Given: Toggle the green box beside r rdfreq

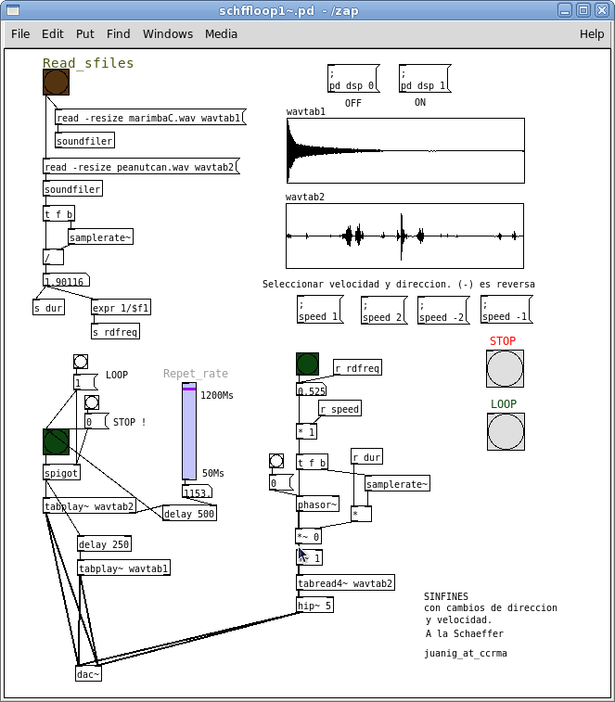Looking at the screenshot, I should click(308, 365).
